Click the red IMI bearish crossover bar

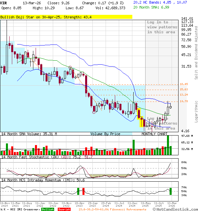pos(83,191)
